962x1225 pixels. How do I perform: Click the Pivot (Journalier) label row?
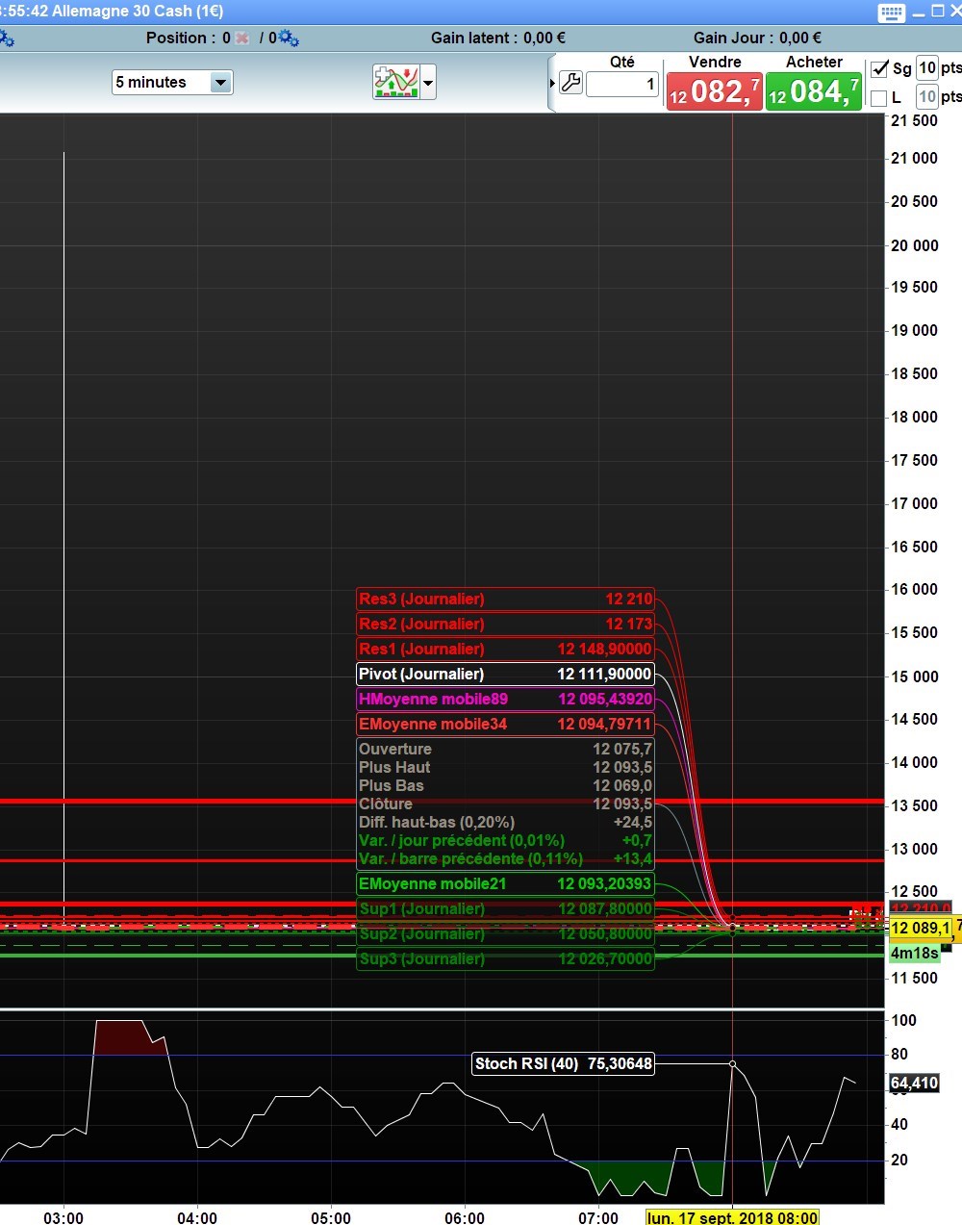coord(505,674)
